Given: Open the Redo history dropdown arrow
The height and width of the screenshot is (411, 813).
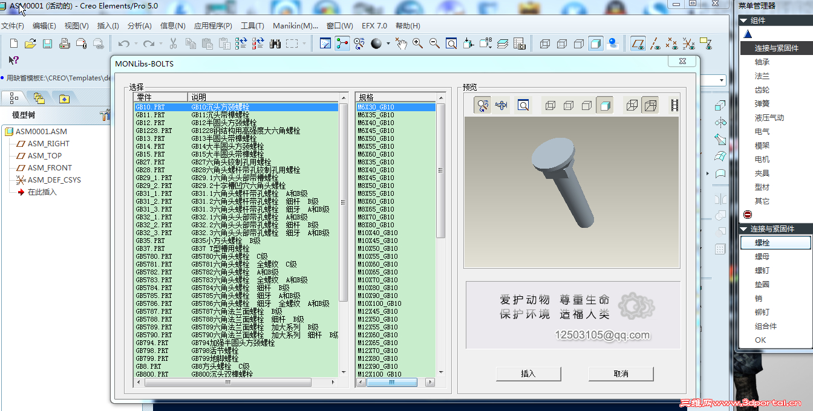Looking at the screenshot, I should (160, 44).
